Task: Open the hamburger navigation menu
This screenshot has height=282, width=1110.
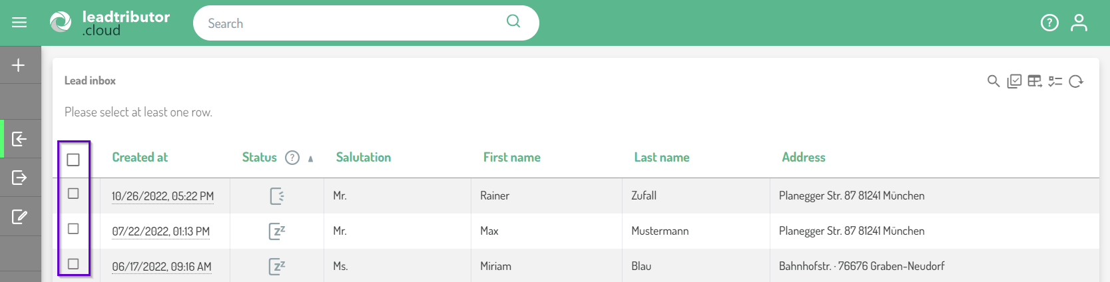Action: point(19,23)
